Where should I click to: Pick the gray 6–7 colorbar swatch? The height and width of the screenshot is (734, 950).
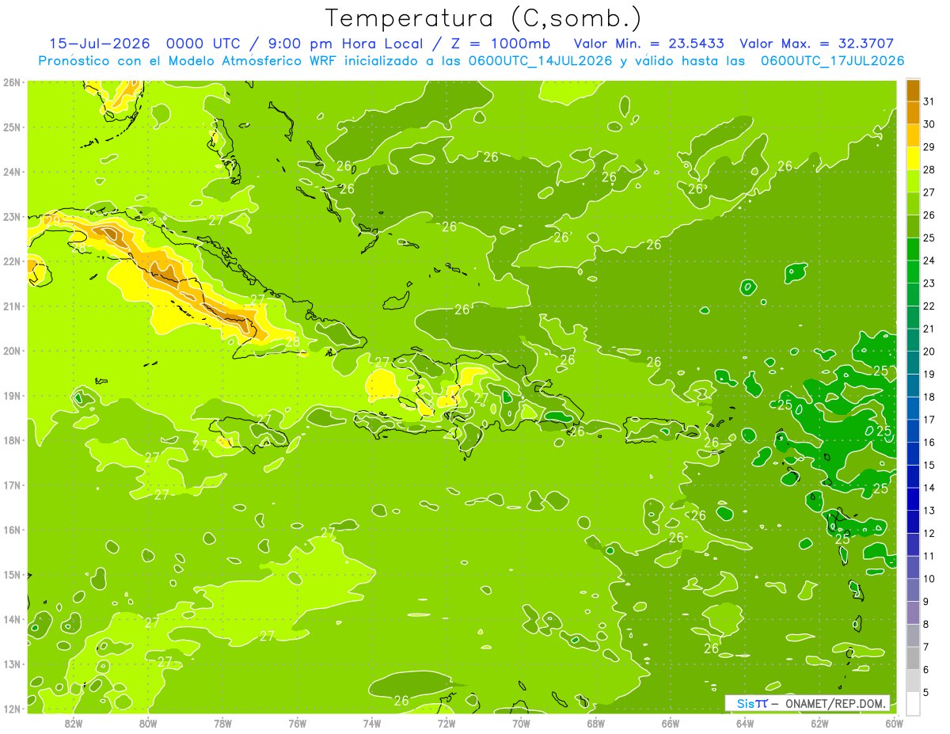point(913,658)
